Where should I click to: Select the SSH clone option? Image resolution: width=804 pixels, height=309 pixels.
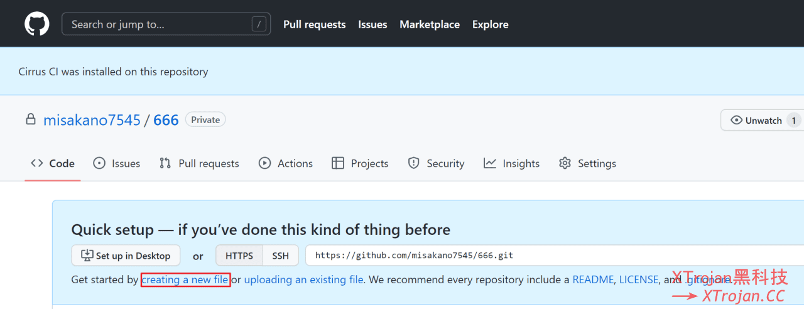click(x=281, y=256)
